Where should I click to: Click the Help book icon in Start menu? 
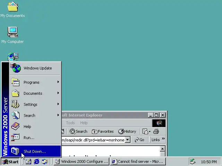[15, 126]
